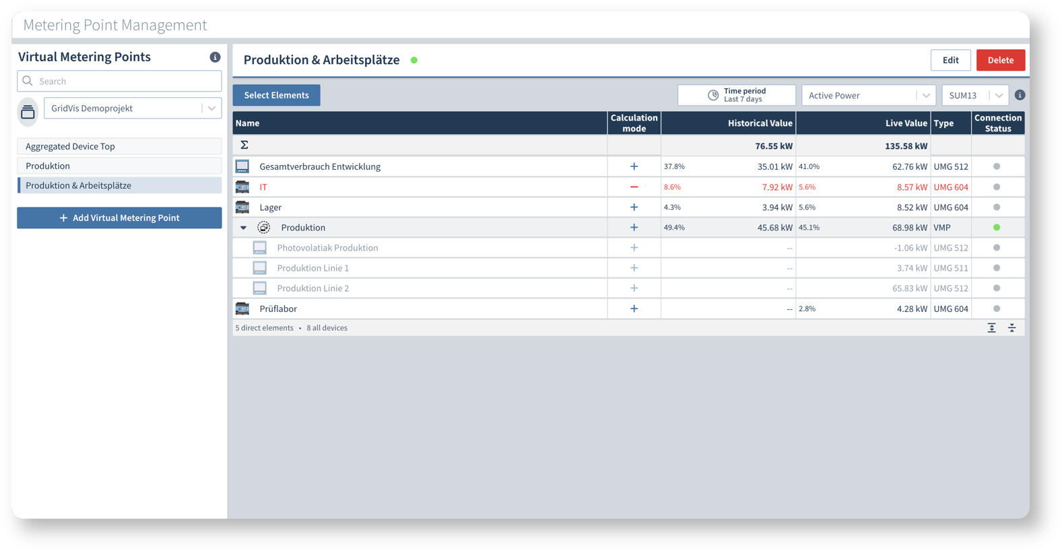Toggle the plus calculation mode for Lager
Viewport: 1062px width, 551px height.
(x=634, y=207)
